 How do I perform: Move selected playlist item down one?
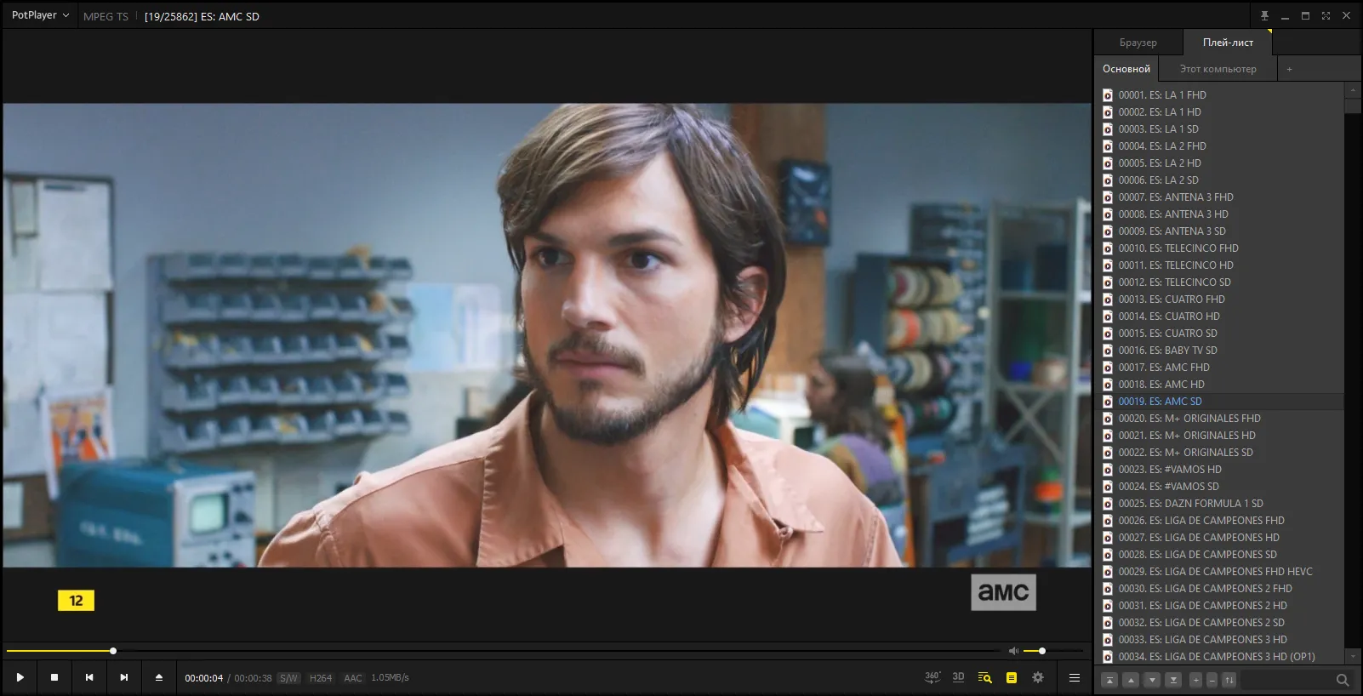coord(1152,680)
